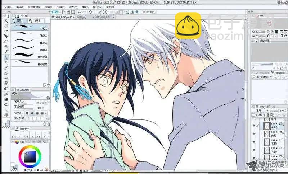
Task: Click the Save toolbar icon
Action: pos(73,12)
